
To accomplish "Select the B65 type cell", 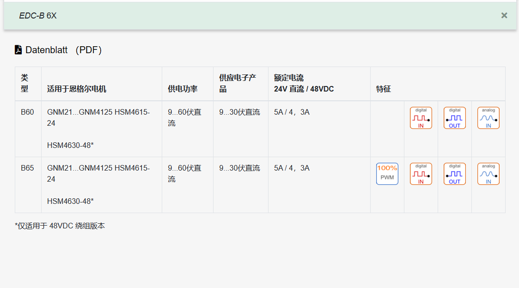I will (27, 168).
